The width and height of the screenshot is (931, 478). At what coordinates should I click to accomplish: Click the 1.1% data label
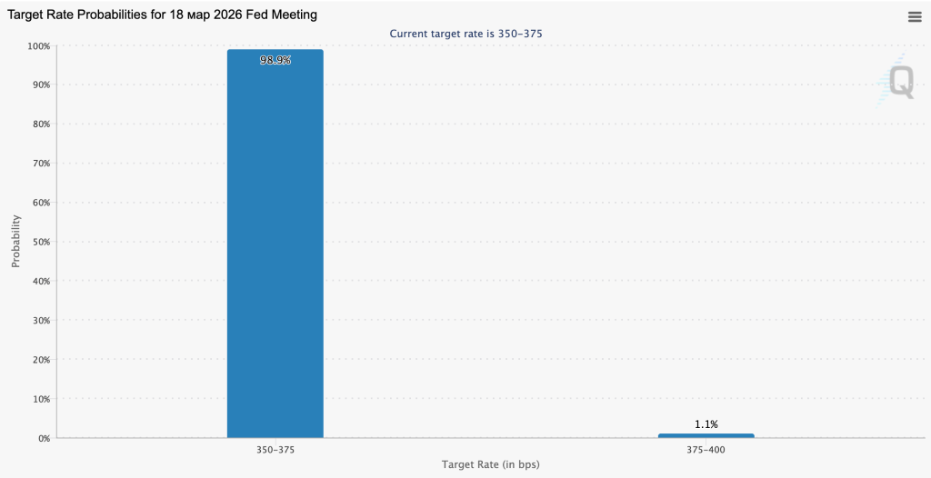tap(706, 424)
